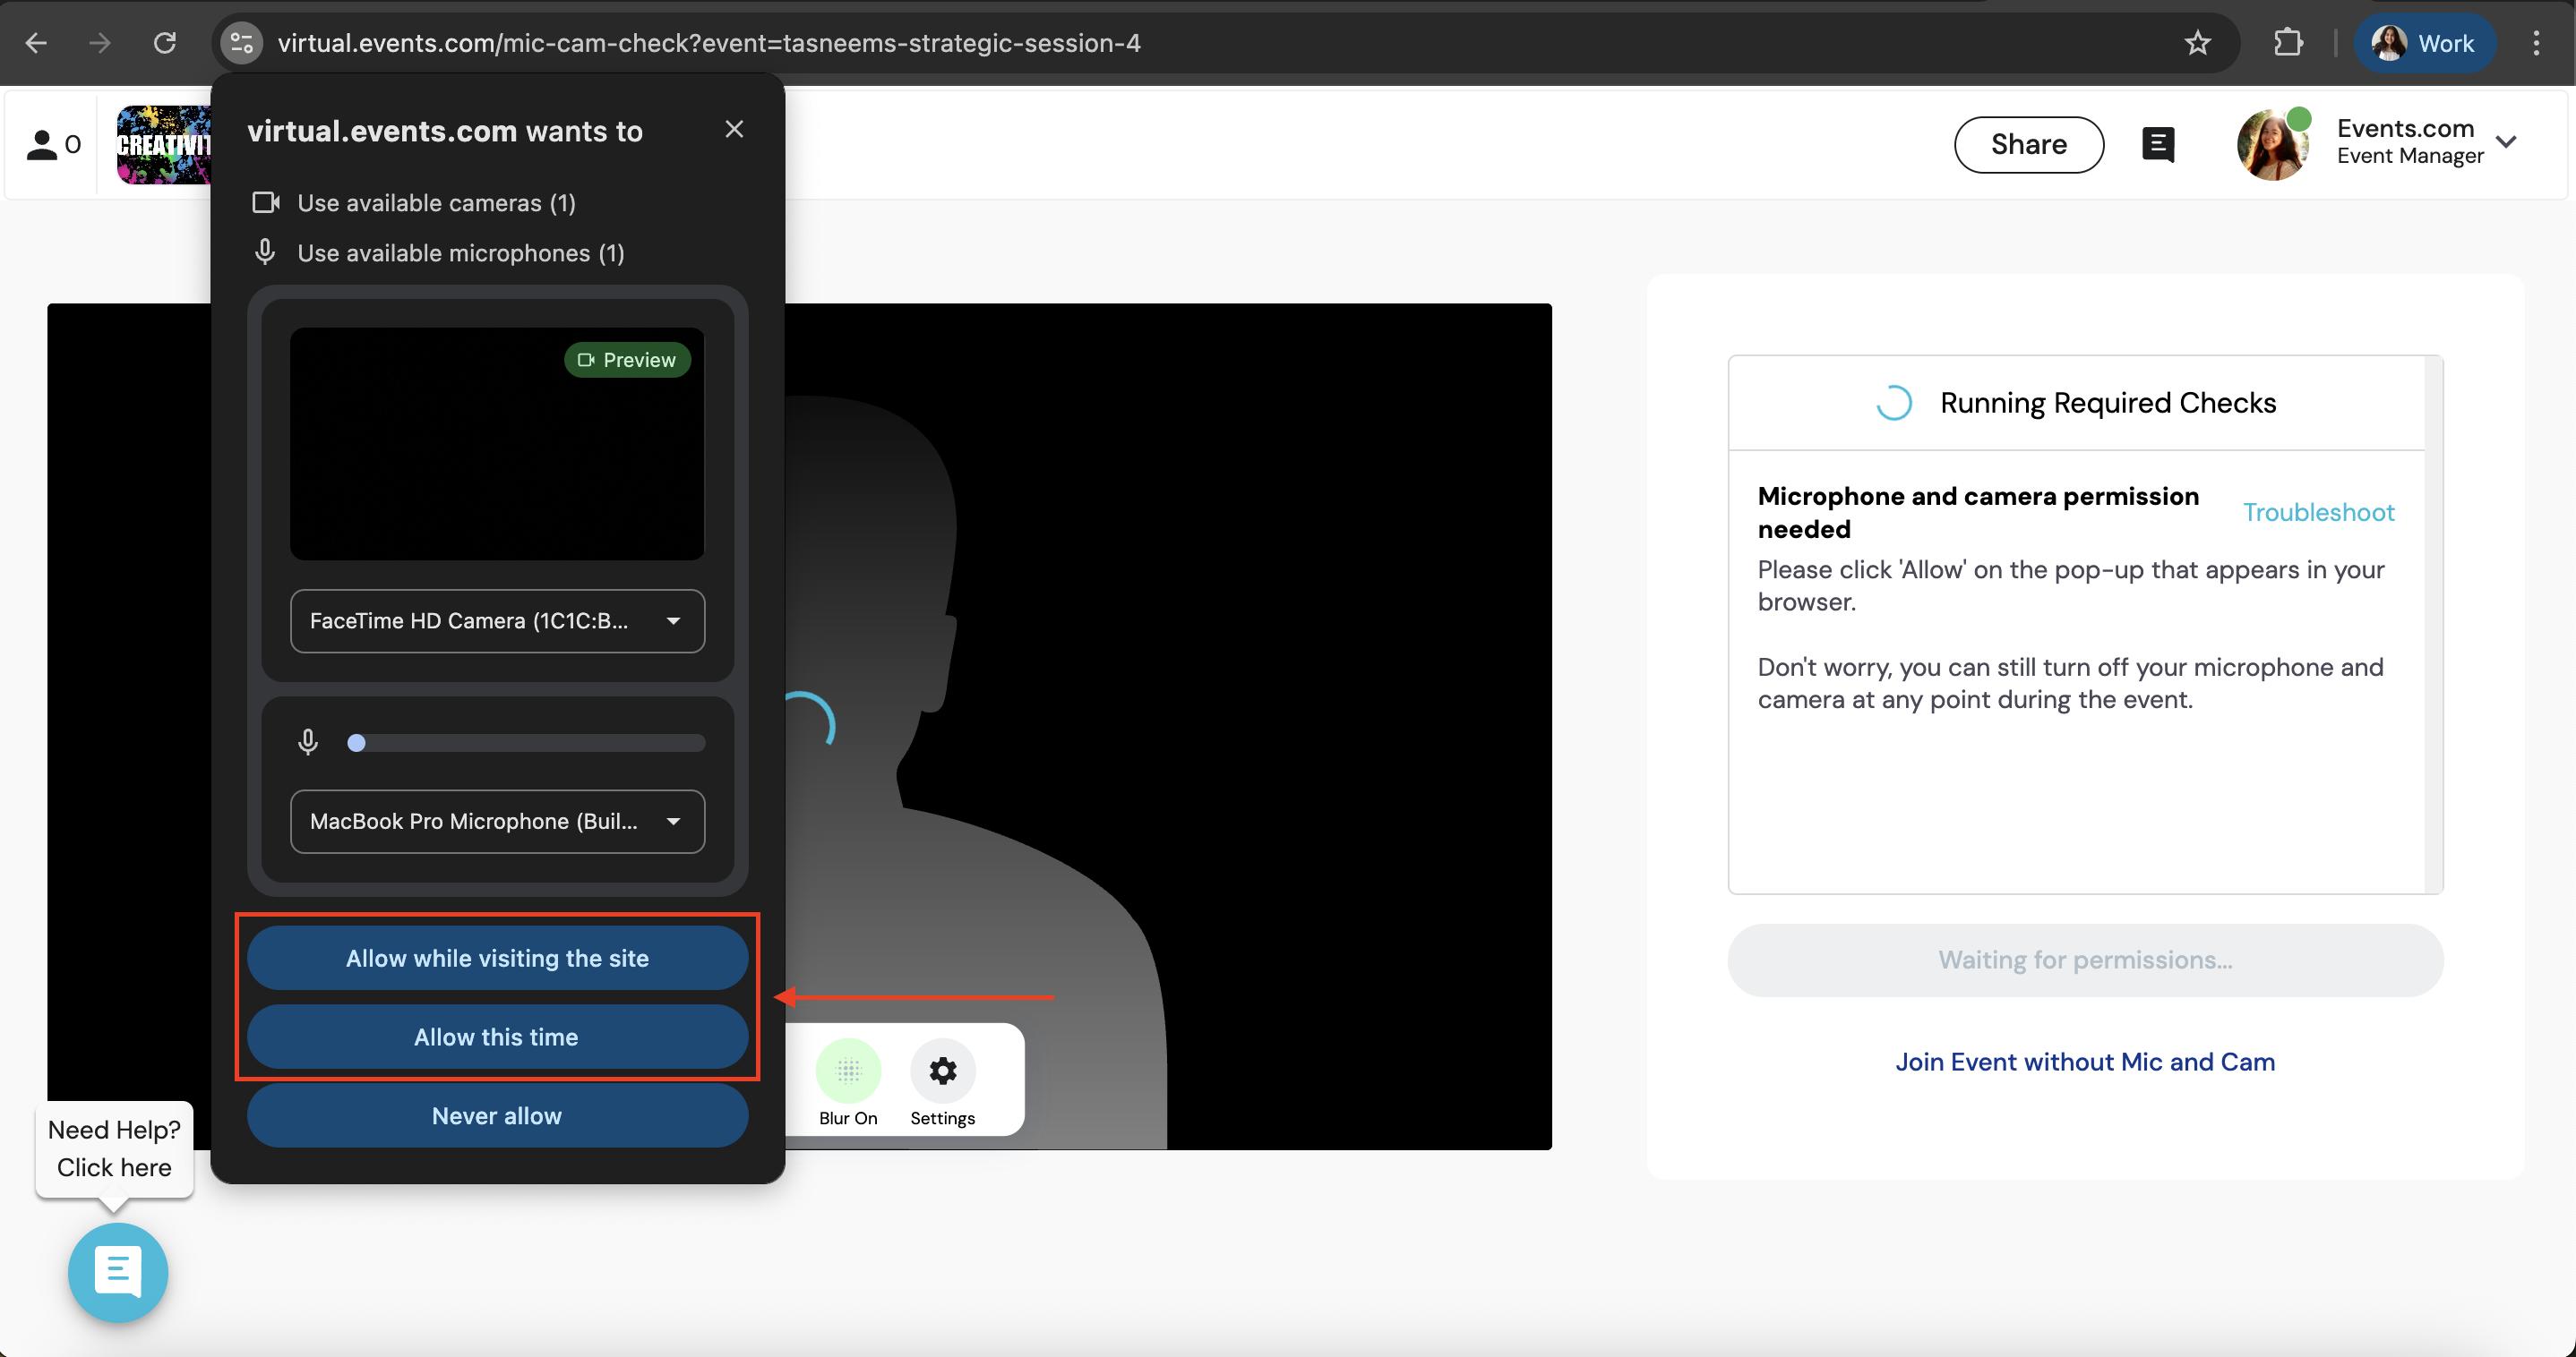Expand the MacBook Pro Microphone dropdown
This screenshot has width=2576, height=1357.
point(497,822)
